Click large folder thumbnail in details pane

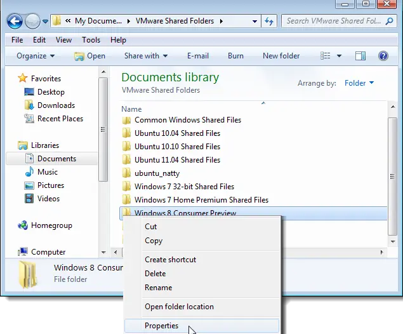click(28, 274)
